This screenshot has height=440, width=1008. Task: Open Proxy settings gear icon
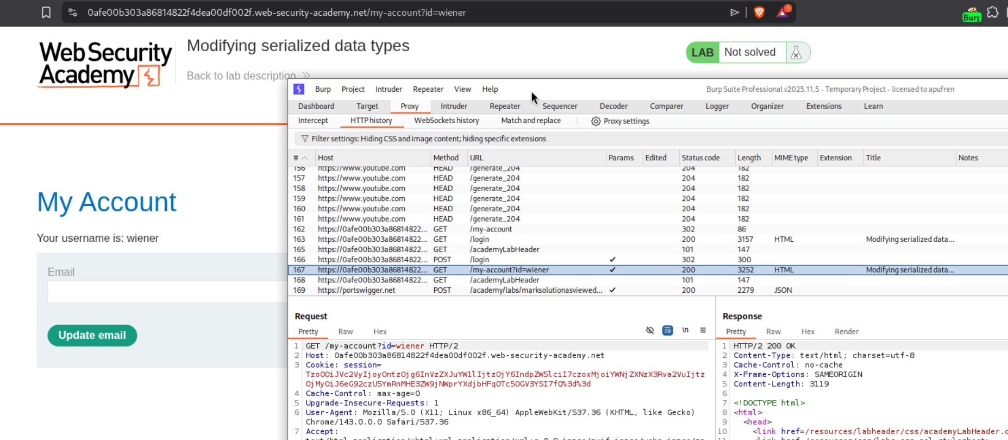[x=596, y=121]
